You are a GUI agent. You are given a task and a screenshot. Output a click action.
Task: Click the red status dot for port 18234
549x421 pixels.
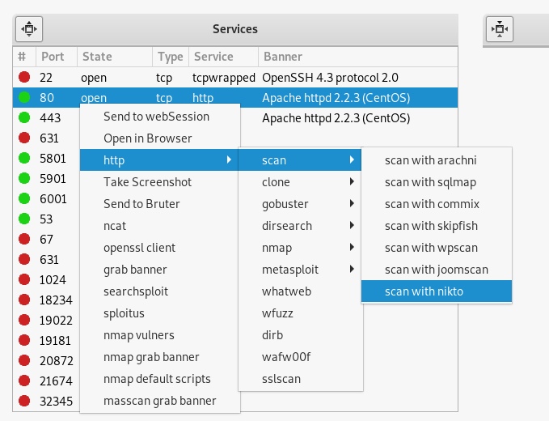[24, 300]
